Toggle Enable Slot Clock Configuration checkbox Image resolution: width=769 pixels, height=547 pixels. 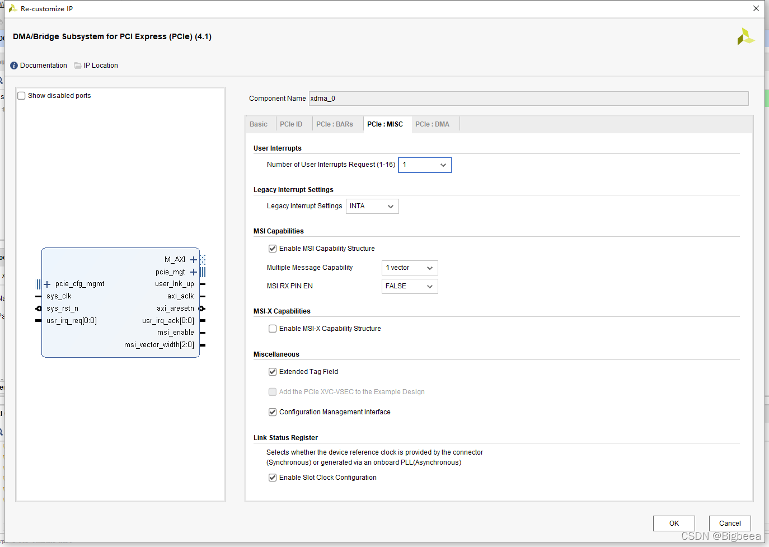coord(273,478)
